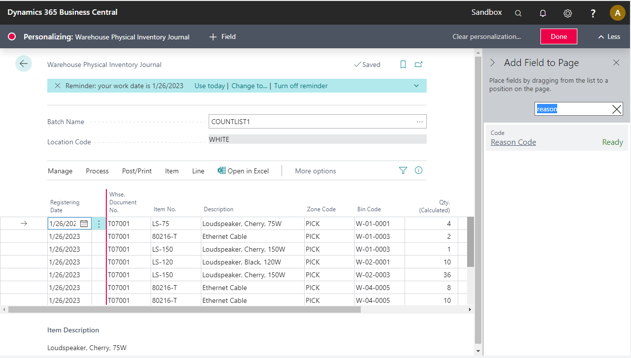
Task: Click the Use today link
Action: coord(210,86)
